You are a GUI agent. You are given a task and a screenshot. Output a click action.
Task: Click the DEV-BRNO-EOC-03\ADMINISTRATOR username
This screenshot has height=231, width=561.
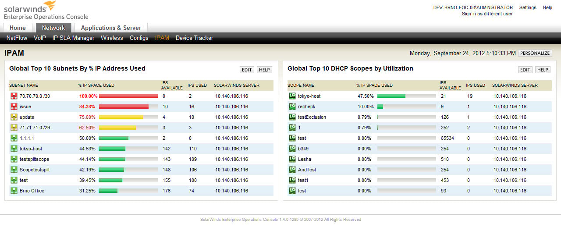tap(473, 7)
